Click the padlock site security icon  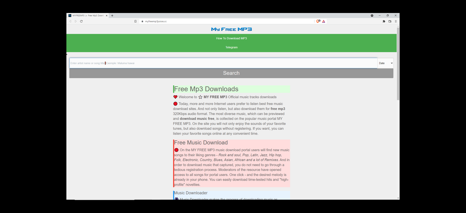click(x=142, y=21)
